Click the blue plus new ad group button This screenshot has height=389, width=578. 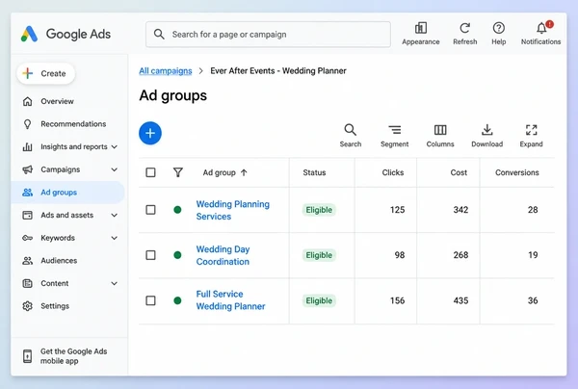pyautogui.click(x=150, y=133)
